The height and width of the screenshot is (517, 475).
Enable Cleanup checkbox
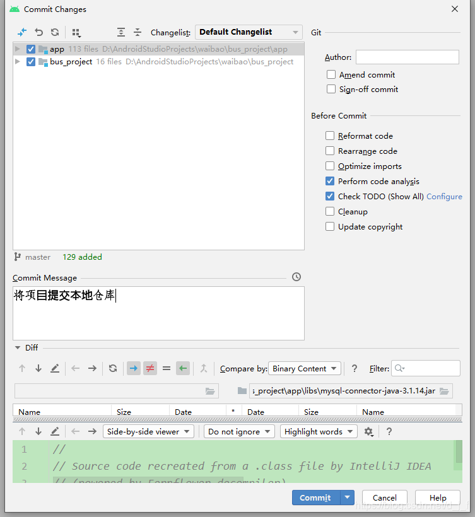click(330, 211)
